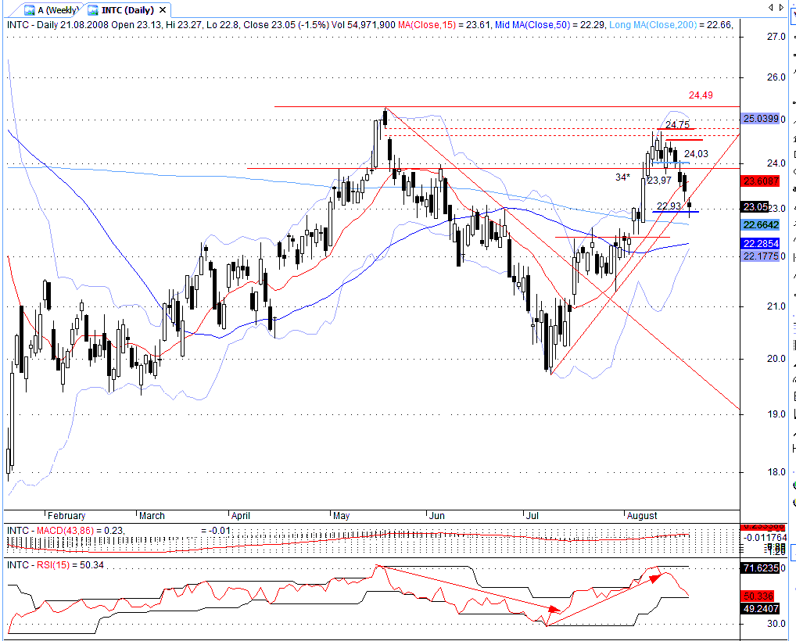The image size is (796, 641).
Task: Click the 21.0 price scale value
Action: coord(776,306)
